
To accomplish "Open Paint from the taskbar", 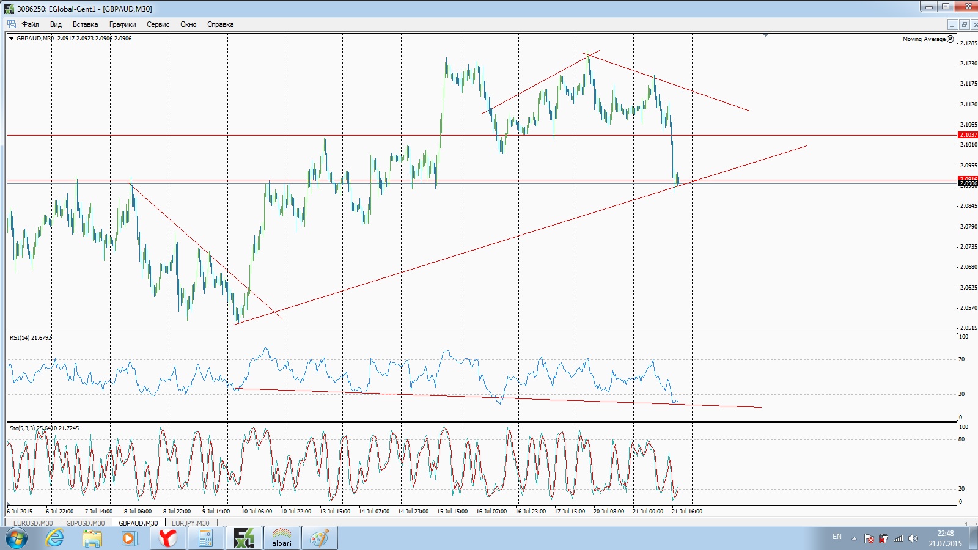I will [x=319, y=538].
